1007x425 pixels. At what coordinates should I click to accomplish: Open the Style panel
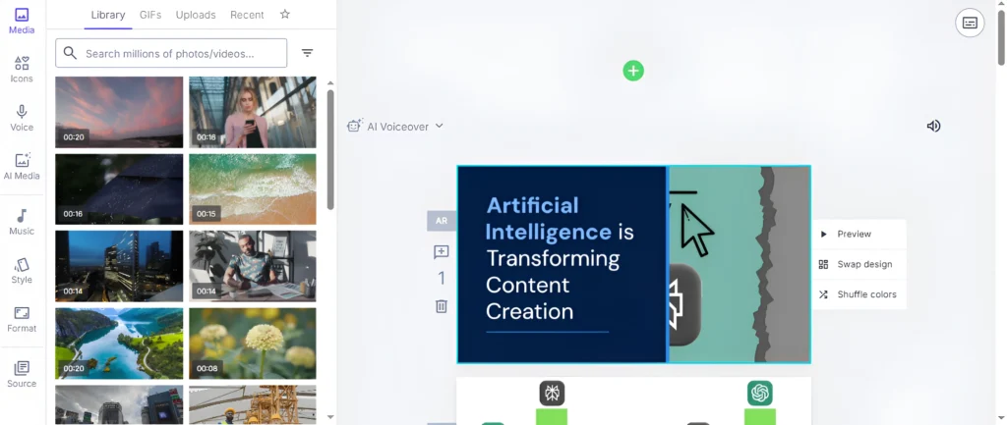click(x=22, y=271)
